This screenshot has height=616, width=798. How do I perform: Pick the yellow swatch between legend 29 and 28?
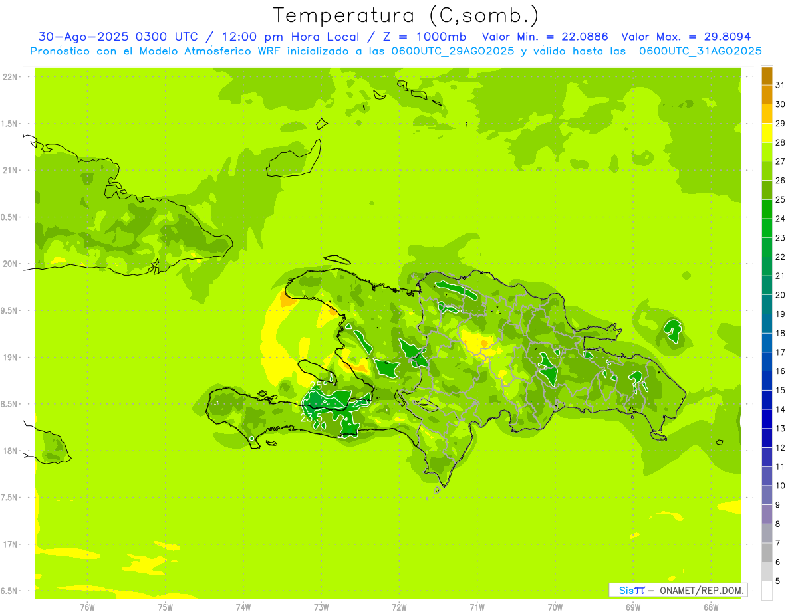767,133
